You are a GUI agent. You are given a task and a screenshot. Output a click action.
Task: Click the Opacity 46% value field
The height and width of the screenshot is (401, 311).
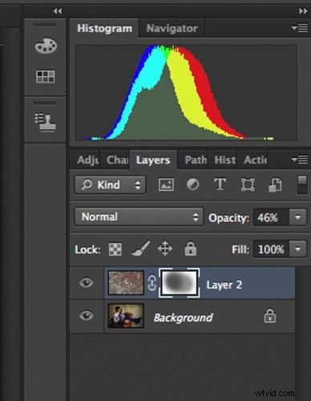coord(271,217)
